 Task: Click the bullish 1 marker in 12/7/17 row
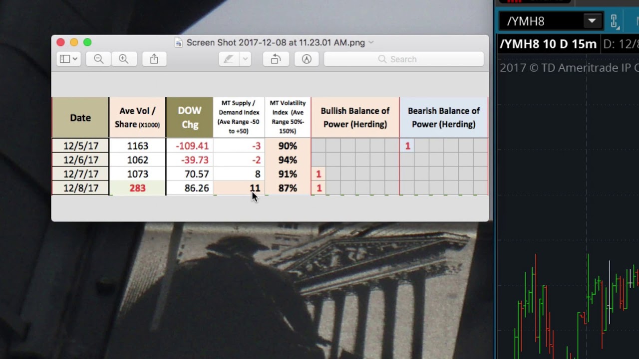click(x=319, y=174)
